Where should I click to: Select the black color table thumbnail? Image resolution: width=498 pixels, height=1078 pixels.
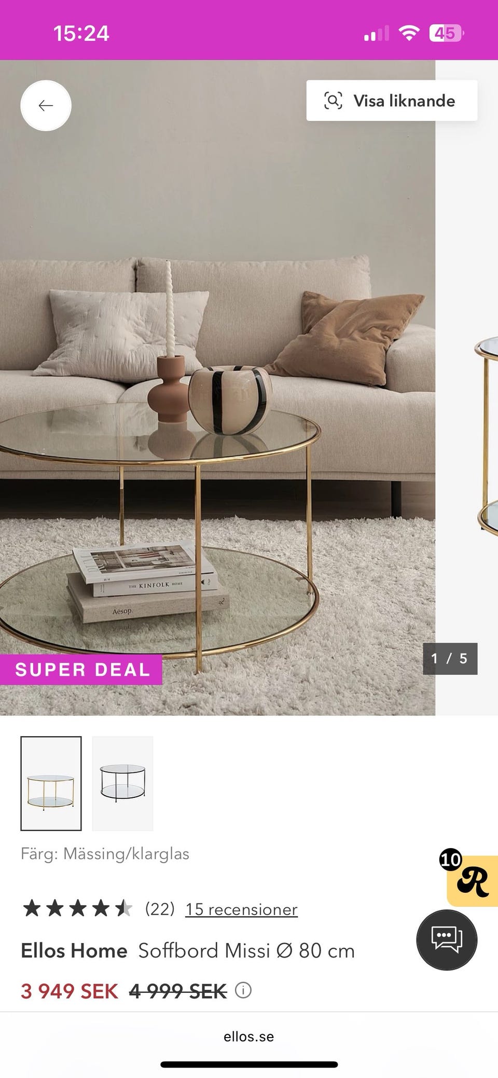(x=122, y=783)
